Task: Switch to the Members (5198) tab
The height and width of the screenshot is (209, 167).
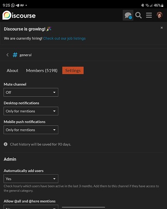Action: click(42, 71)
